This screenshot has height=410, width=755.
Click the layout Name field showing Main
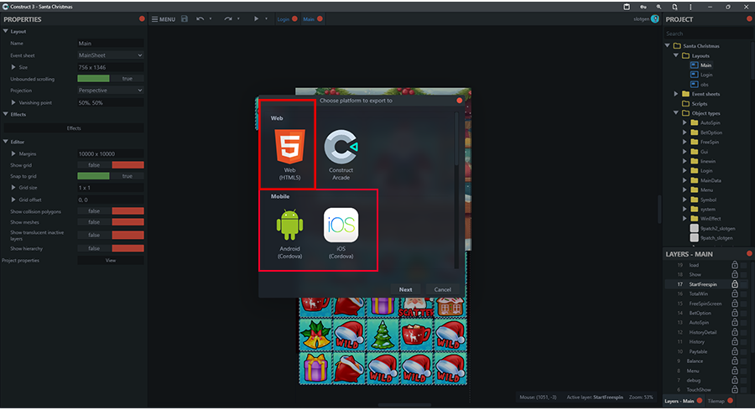pos(110,44)
